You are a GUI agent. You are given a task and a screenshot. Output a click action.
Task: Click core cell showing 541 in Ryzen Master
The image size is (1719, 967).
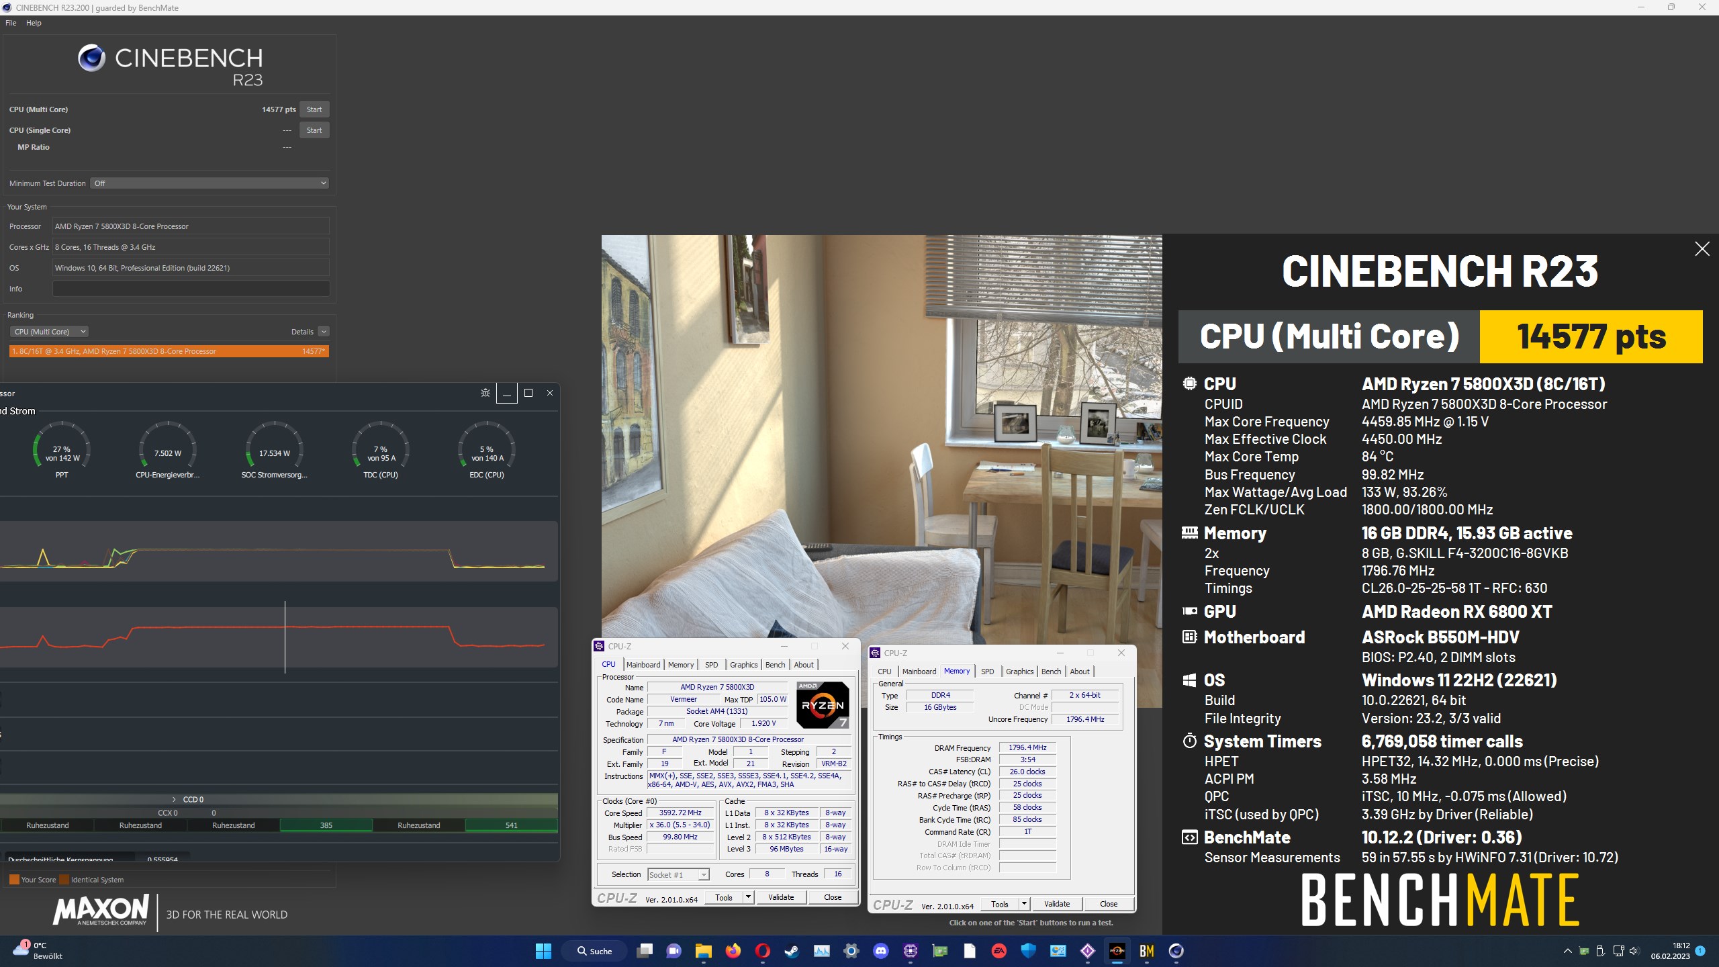point(511,825)
